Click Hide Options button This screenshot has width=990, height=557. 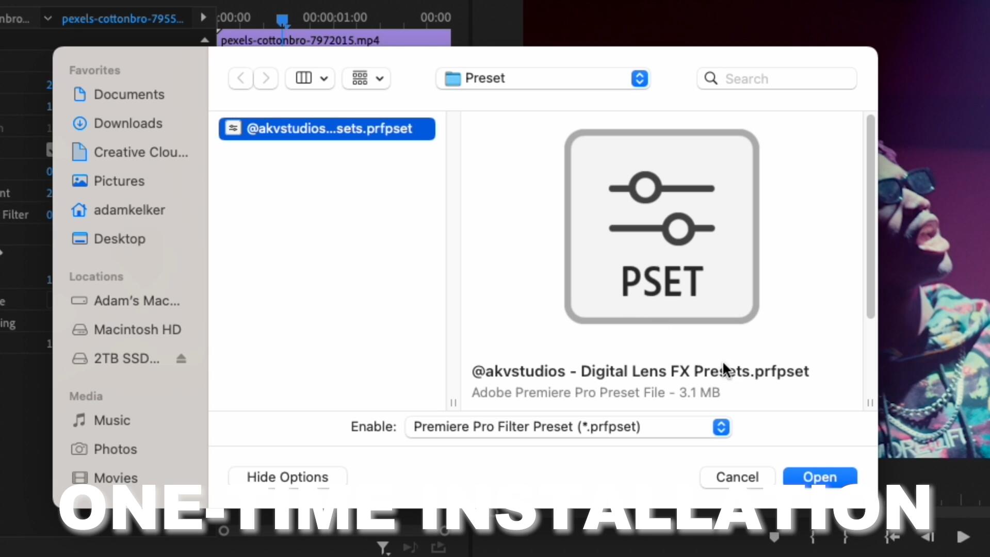(x=287, y=477)
